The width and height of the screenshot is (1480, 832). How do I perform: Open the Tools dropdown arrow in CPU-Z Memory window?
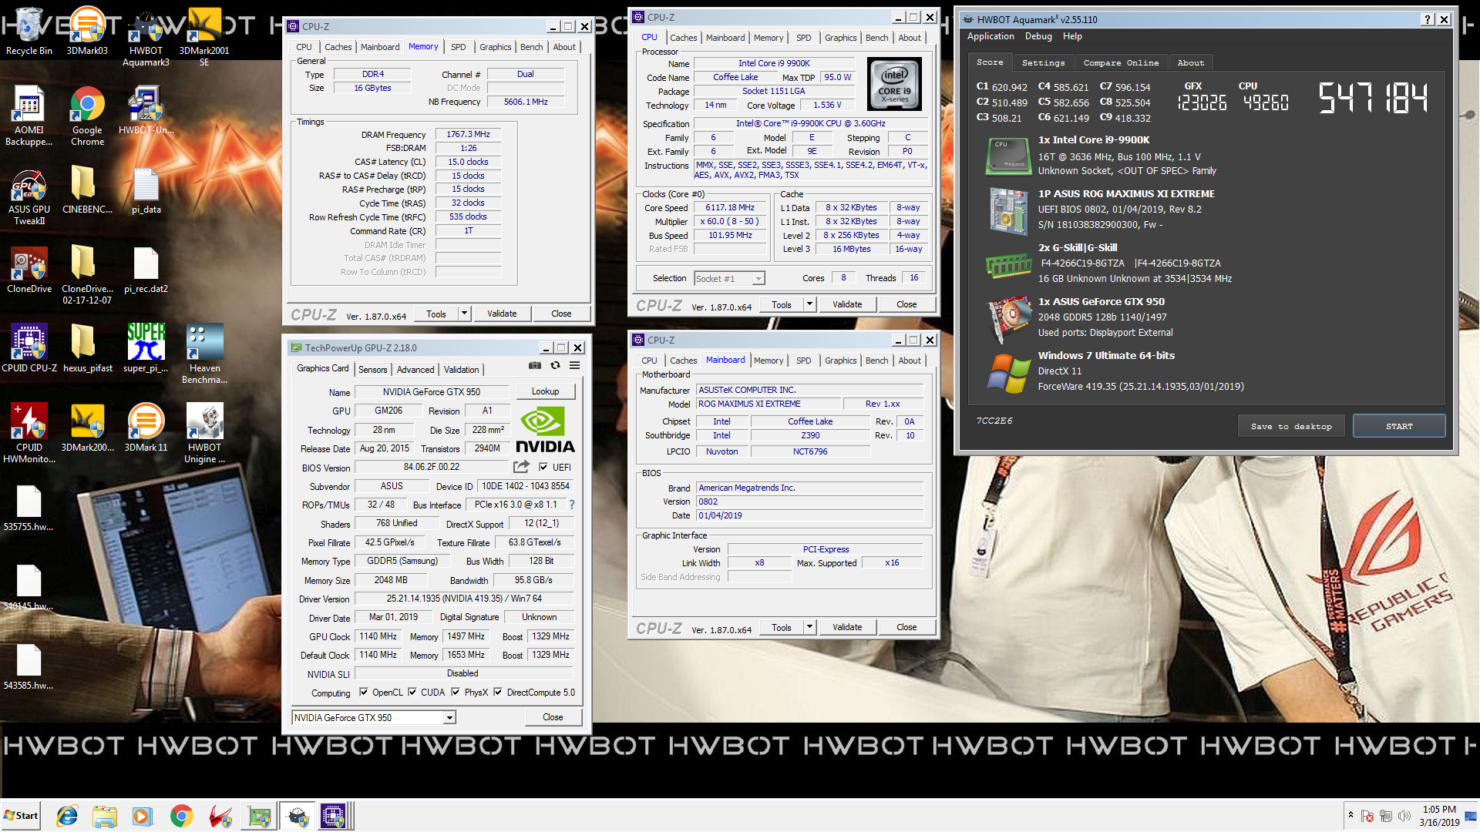[464, 314]
